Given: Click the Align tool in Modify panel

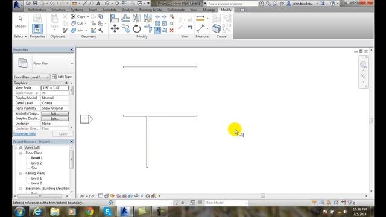Looking at the screenshot, I should click(x=115, y=18).
